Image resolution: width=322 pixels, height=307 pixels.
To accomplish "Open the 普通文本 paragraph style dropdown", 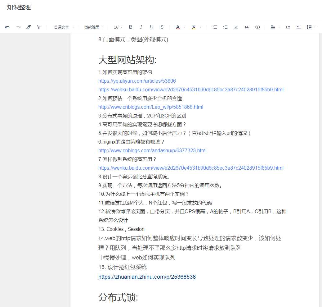I will tap(64, 27).
